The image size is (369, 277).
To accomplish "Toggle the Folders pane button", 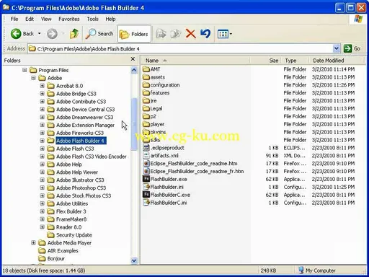I will pos(134,34).
